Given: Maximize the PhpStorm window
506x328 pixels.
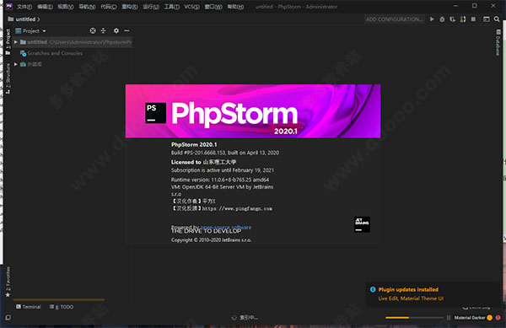Looking at the screenshot, I should [474, 6].
